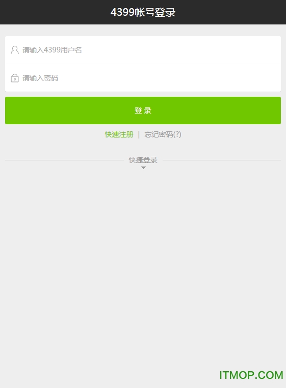This screenshot has width=286, height=388.
Task: Click the vertical bar between 快速注册 and 忘记密码
Action: pyautogui.click(x=139, y=134)
